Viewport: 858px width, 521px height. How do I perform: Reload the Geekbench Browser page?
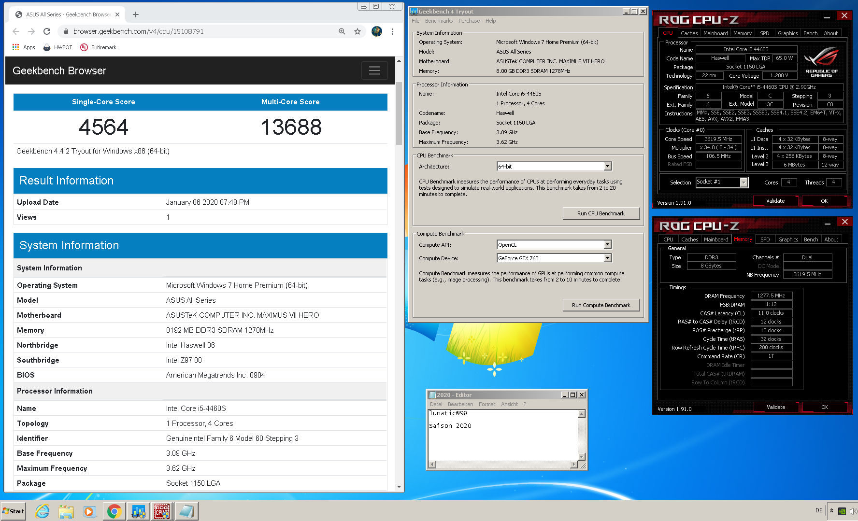(47, 31)
